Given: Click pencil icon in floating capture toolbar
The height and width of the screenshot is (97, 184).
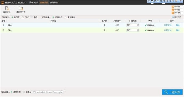Looking at the screenshot, I should 176,1.
